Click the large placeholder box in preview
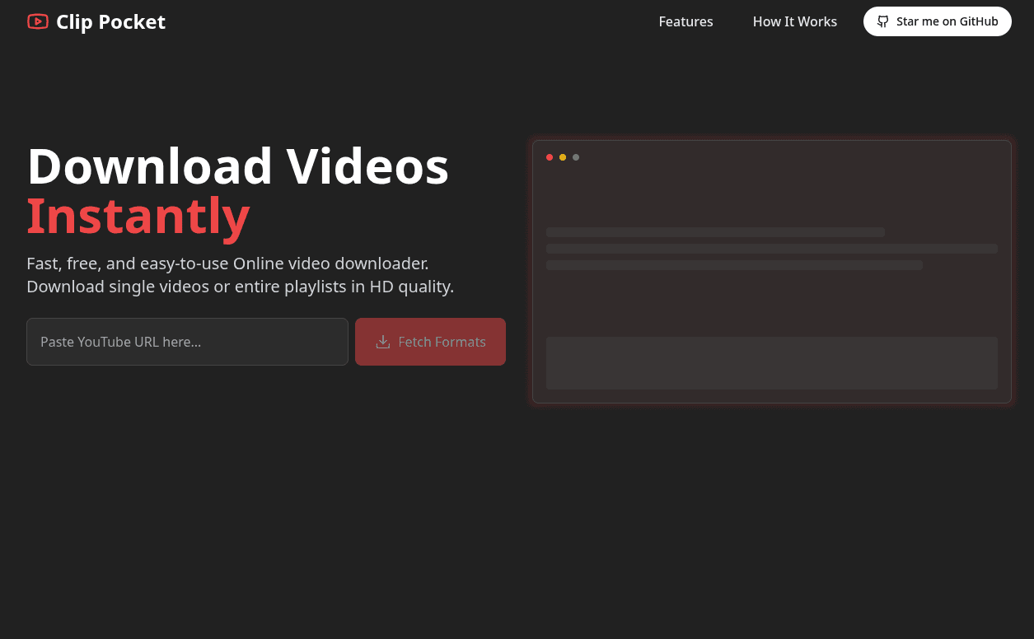 click(772, 363)
